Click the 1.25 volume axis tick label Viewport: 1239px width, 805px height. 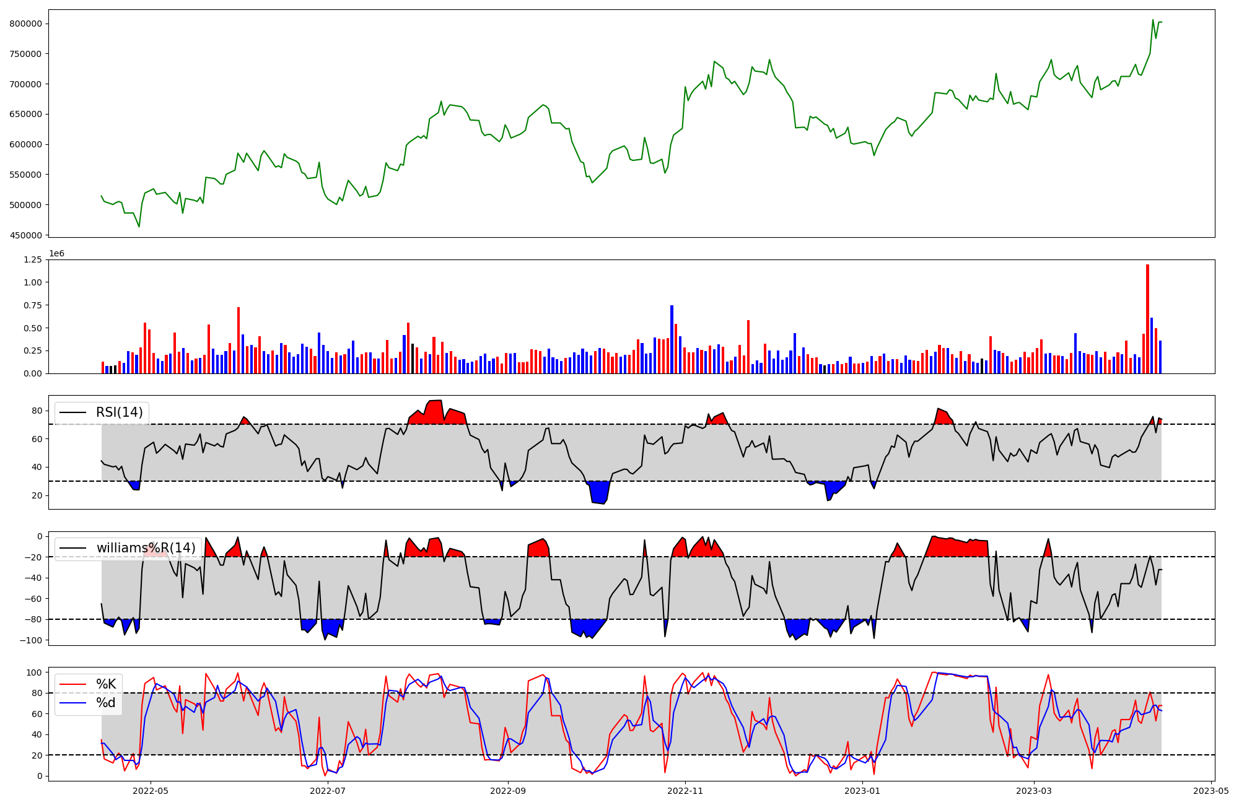tap(32, 259)
